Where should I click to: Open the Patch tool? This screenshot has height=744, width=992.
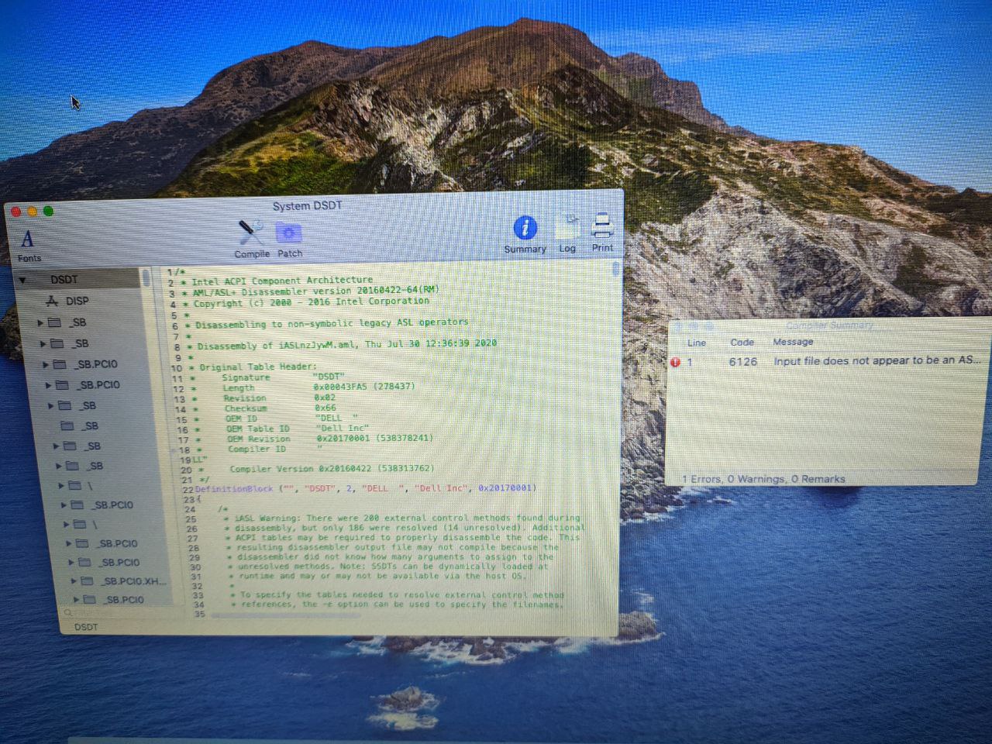pos(288,233)
